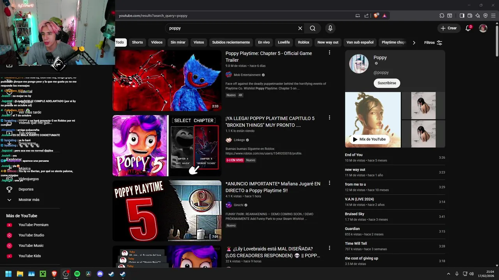
Task: Open the Crear upload menu
Action: 449,28
